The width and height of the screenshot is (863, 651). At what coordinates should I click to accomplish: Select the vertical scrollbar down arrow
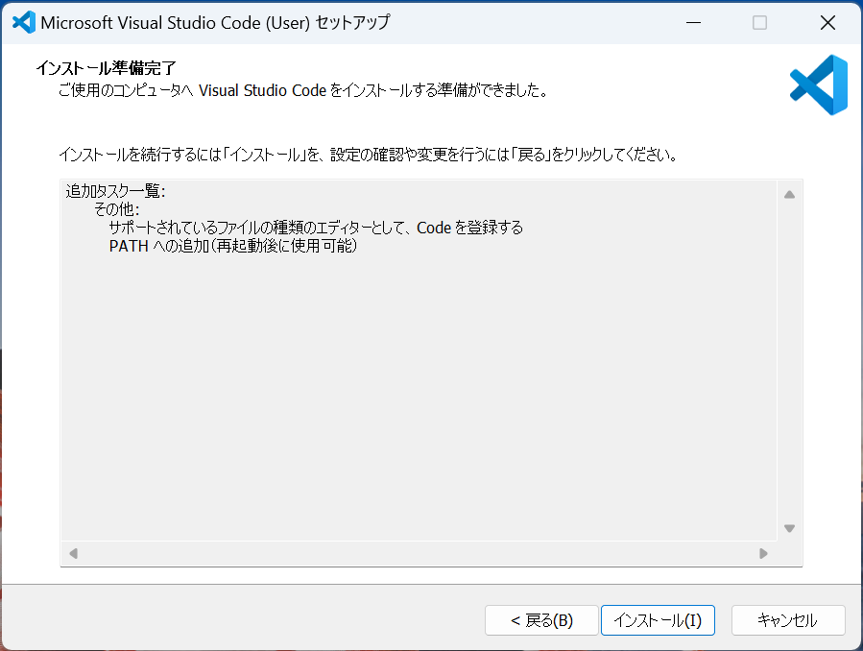789,527
